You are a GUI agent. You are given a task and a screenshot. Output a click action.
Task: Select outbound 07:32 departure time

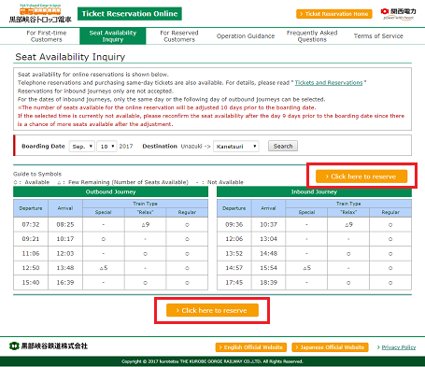click(x=31, y=224)
